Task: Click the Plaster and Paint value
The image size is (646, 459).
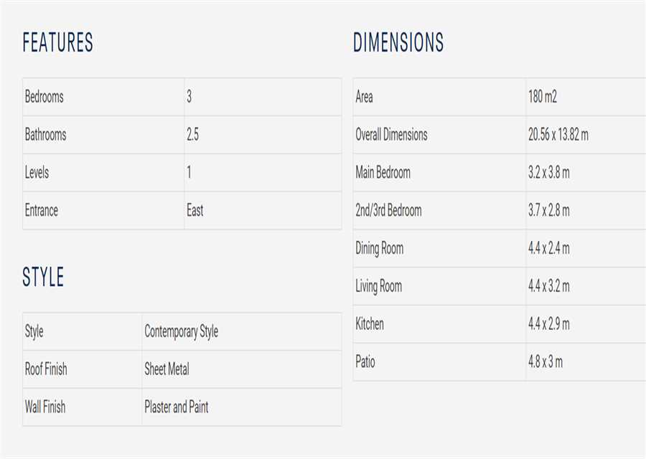Action: pos(176,407)
